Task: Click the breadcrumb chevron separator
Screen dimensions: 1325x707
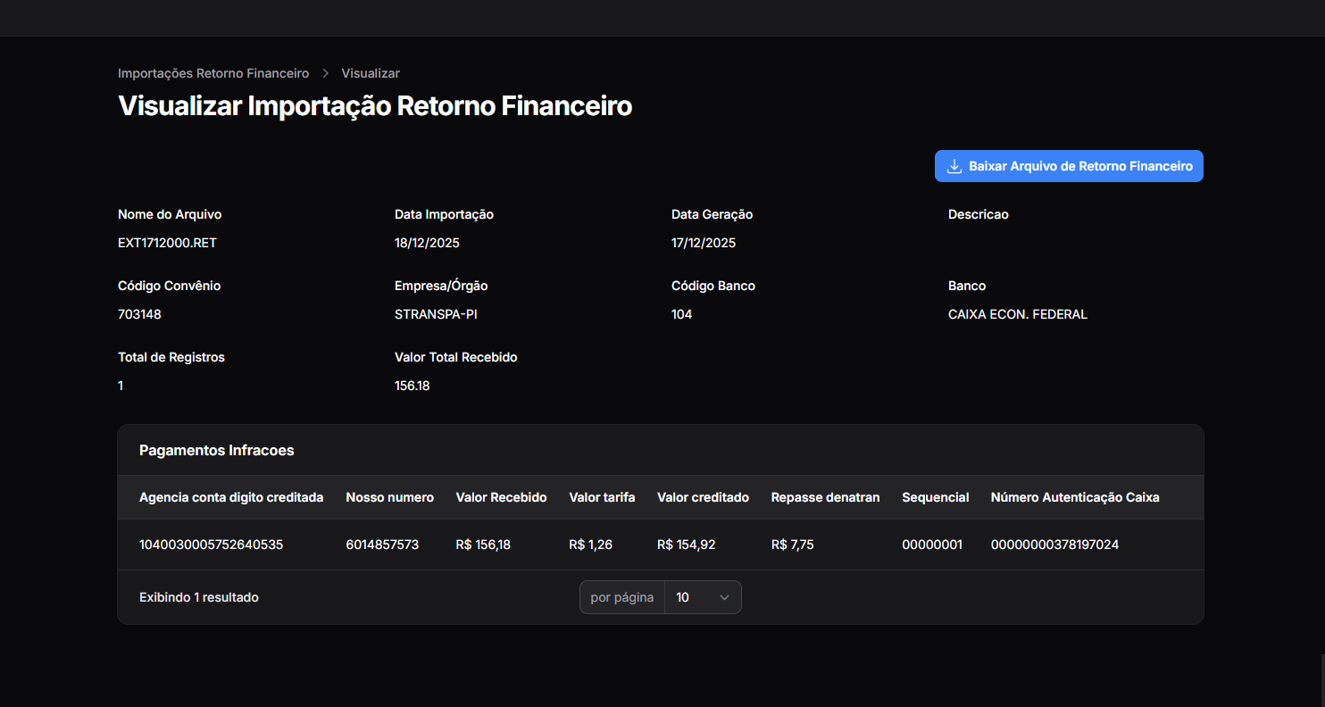Action: point(326,73)
